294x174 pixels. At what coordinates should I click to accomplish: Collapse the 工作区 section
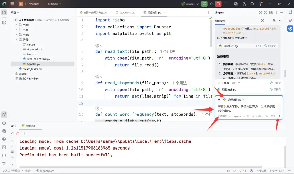pyautogui.click(x=219, y=83)
